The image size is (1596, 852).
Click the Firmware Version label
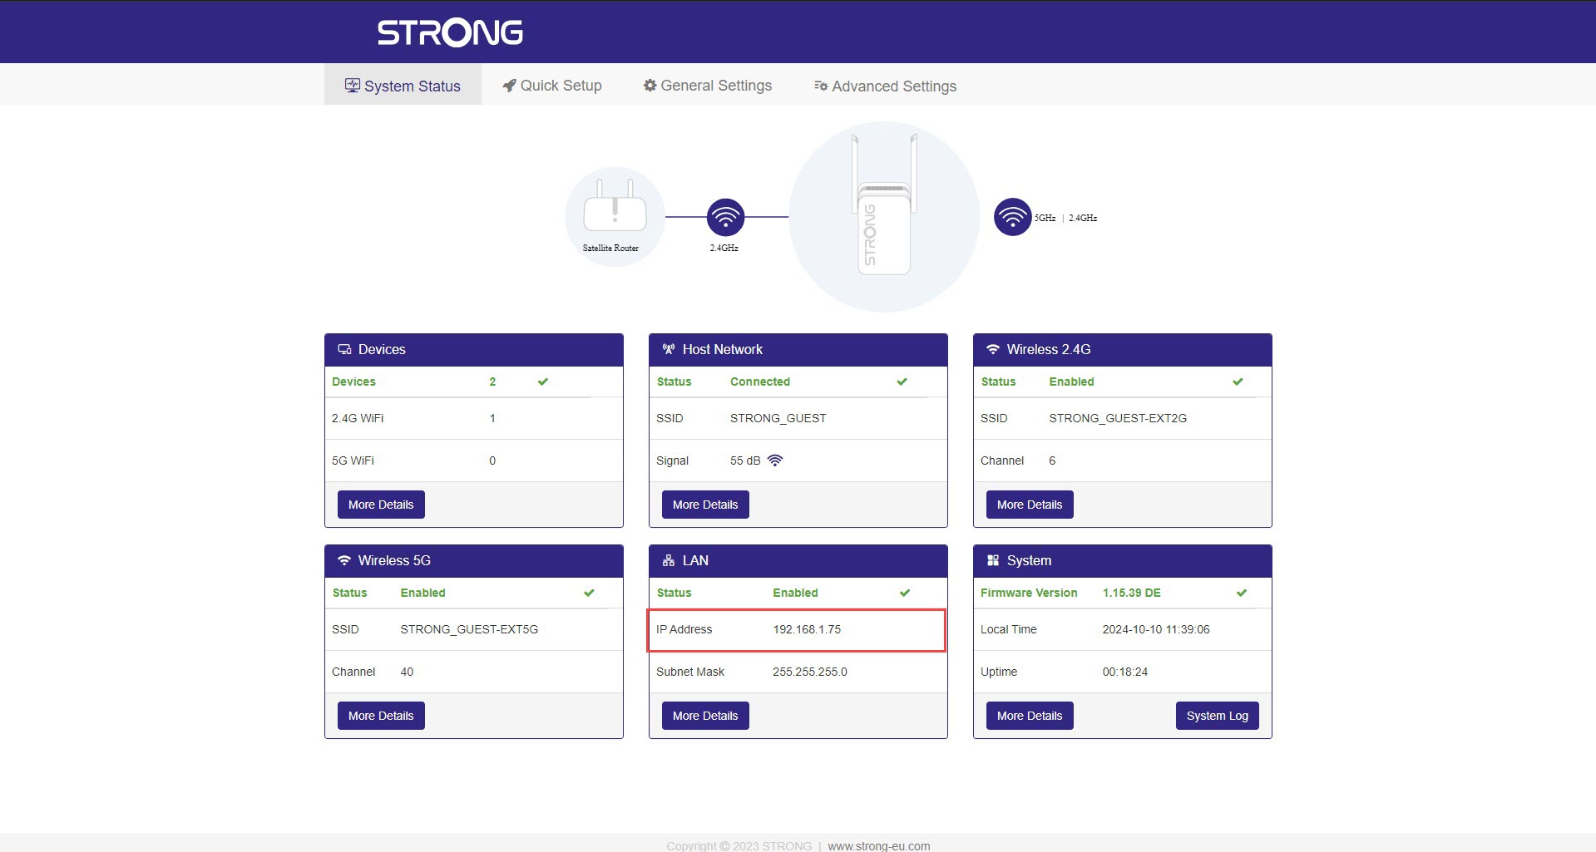click(x=1029, y=593)
